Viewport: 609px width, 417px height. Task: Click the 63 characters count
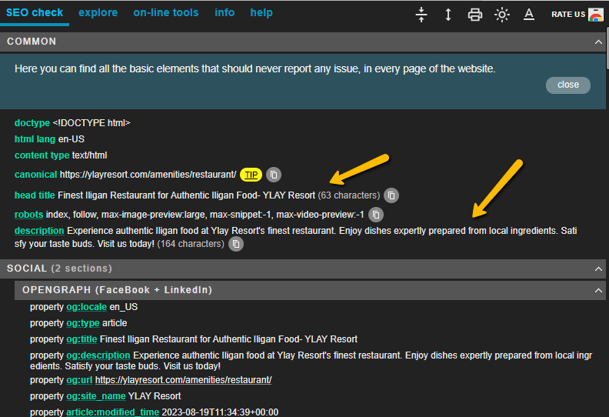click(x=349, y=195)
